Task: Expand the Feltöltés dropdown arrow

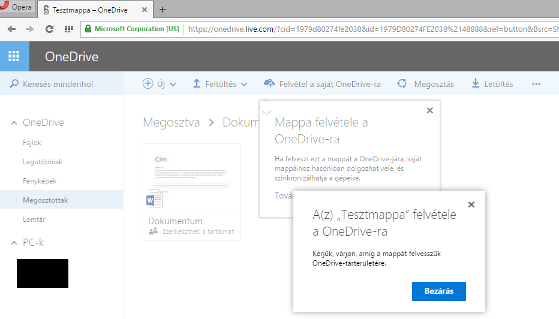Action: click(244, 85)
